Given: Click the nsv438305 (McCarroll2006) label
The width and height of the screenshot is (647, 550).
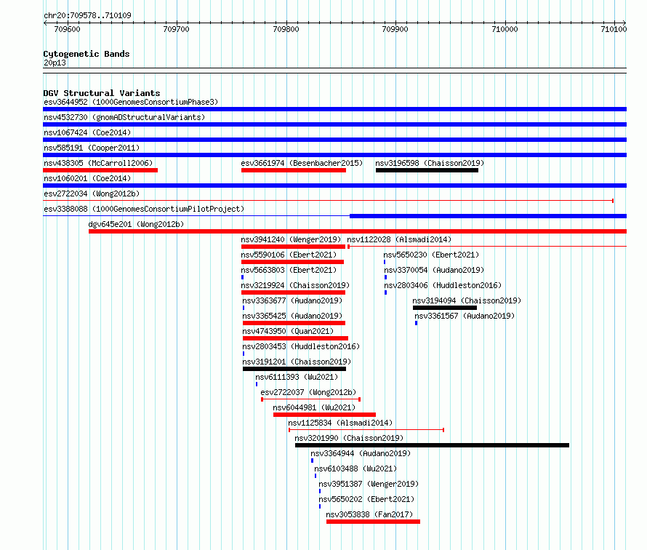Looking at the screenshot, I should point(98,163).
